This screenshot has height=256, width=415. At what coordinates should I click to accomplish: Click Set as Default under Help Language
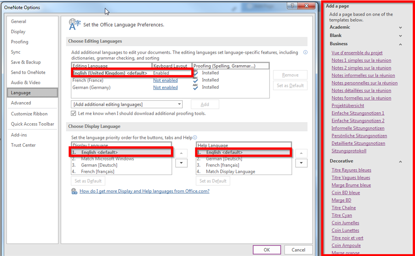point(213,181)
